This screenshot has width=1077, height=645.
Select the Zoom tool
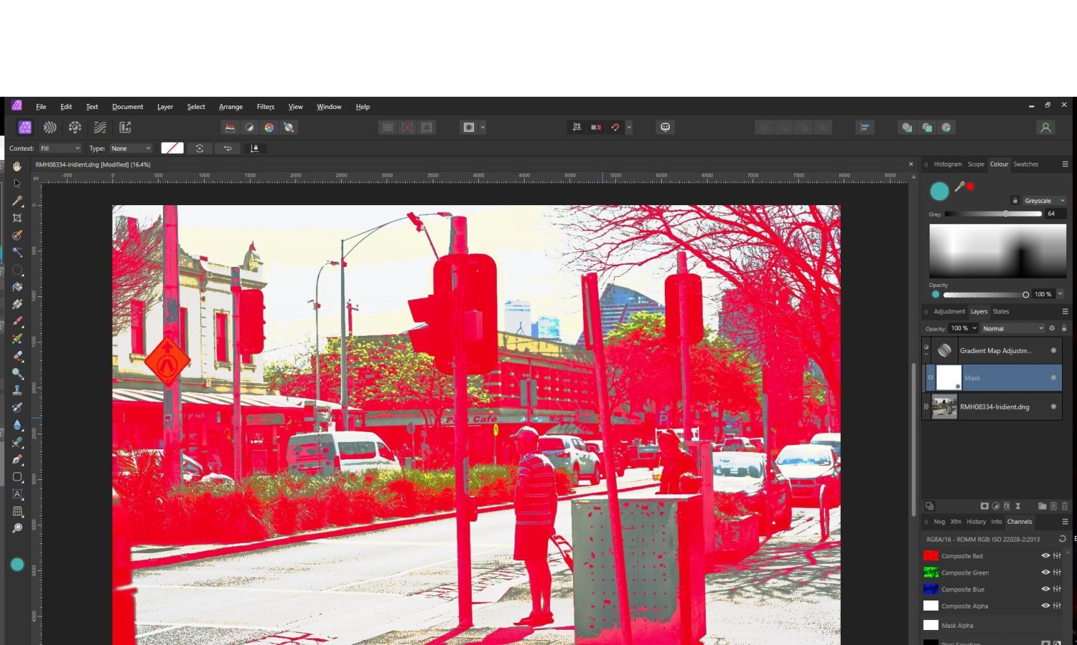click(17, 528)
